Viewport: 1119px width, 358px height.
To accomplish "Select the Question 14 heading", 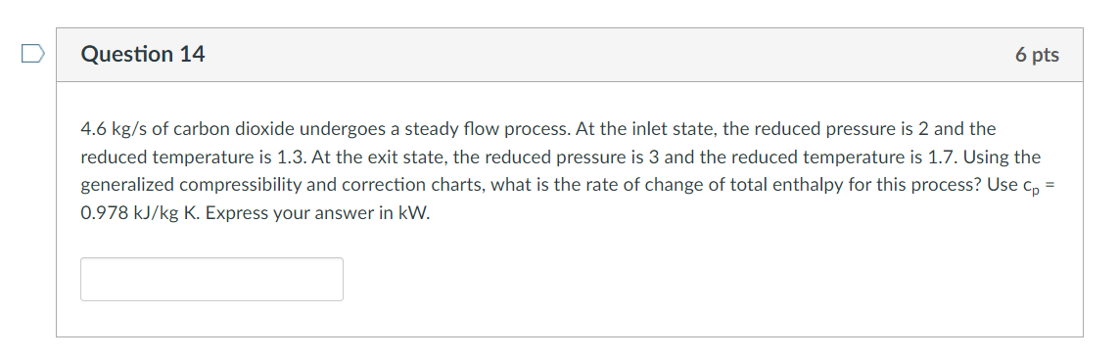I will (x=143, y=54).
